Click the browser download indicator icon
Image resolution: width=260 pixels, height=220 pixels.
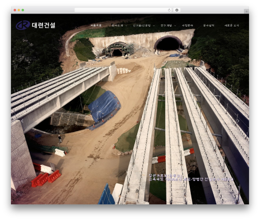click(177, 10)
